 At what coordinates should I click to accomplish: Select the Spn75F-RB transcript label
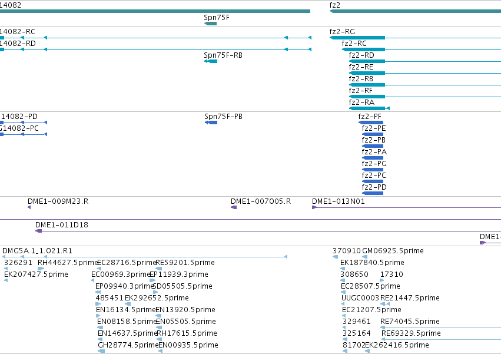pos(223,55)
